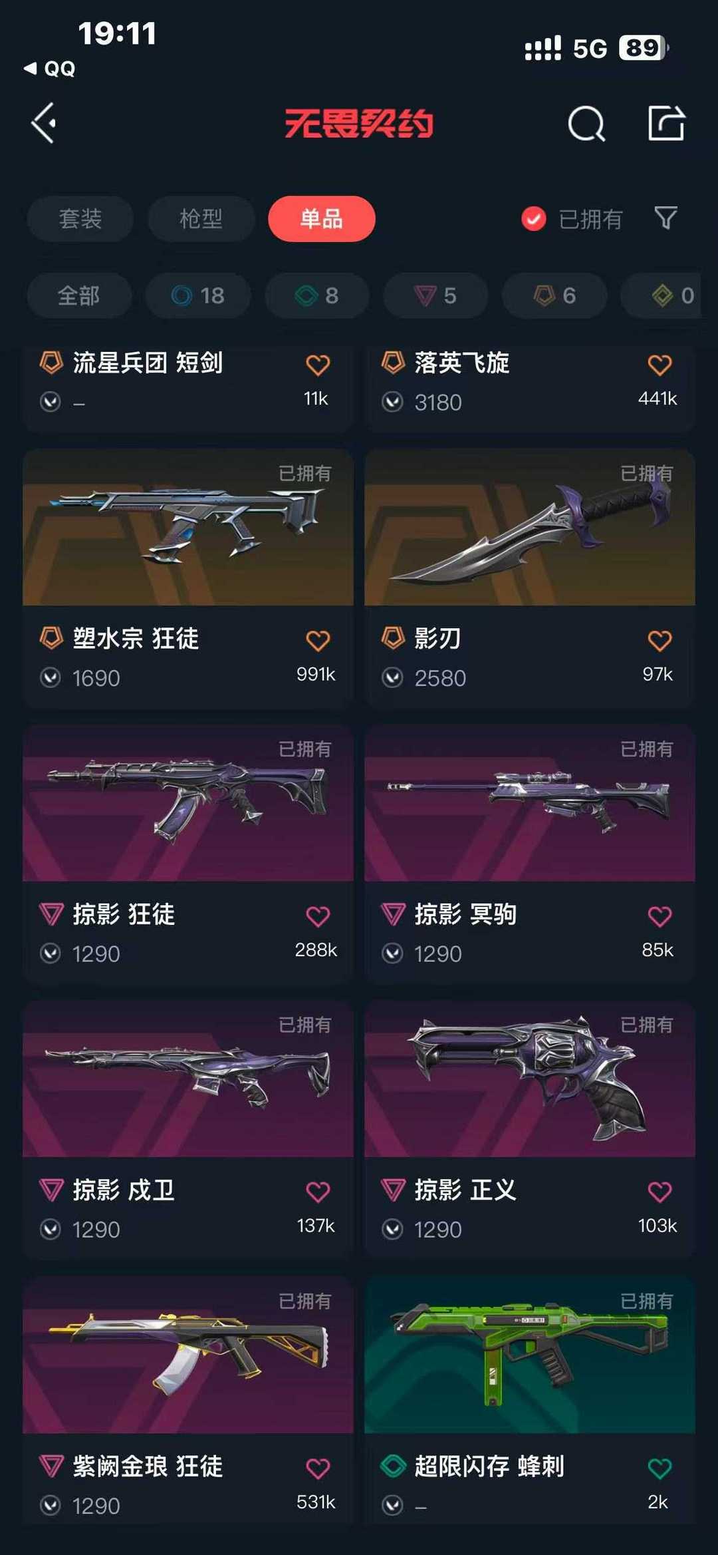Like the 影刃 knife heart icon
718x1555 pixels.
(659, 640)
